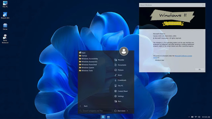
Task: Expand Windows Tools folder
Action: pyautogui.click(x=86, y=70)
